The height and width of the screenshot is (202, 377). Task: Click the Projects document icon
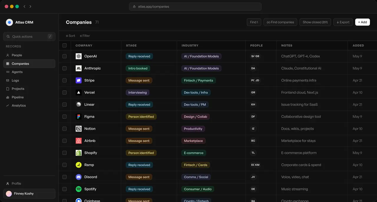point(8,89)
